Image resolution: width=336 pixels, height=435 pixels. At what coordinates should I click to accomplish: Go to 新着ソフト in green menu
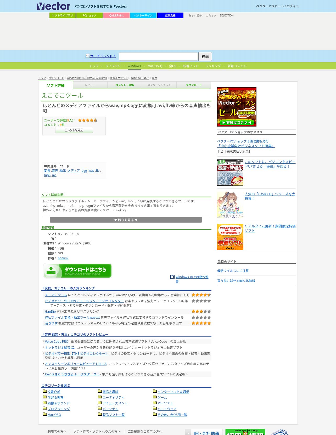click(x=191, y=66)
